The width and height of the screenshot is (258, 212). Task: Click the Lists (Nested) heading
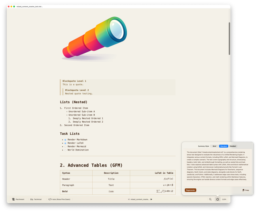click(73, 102)
